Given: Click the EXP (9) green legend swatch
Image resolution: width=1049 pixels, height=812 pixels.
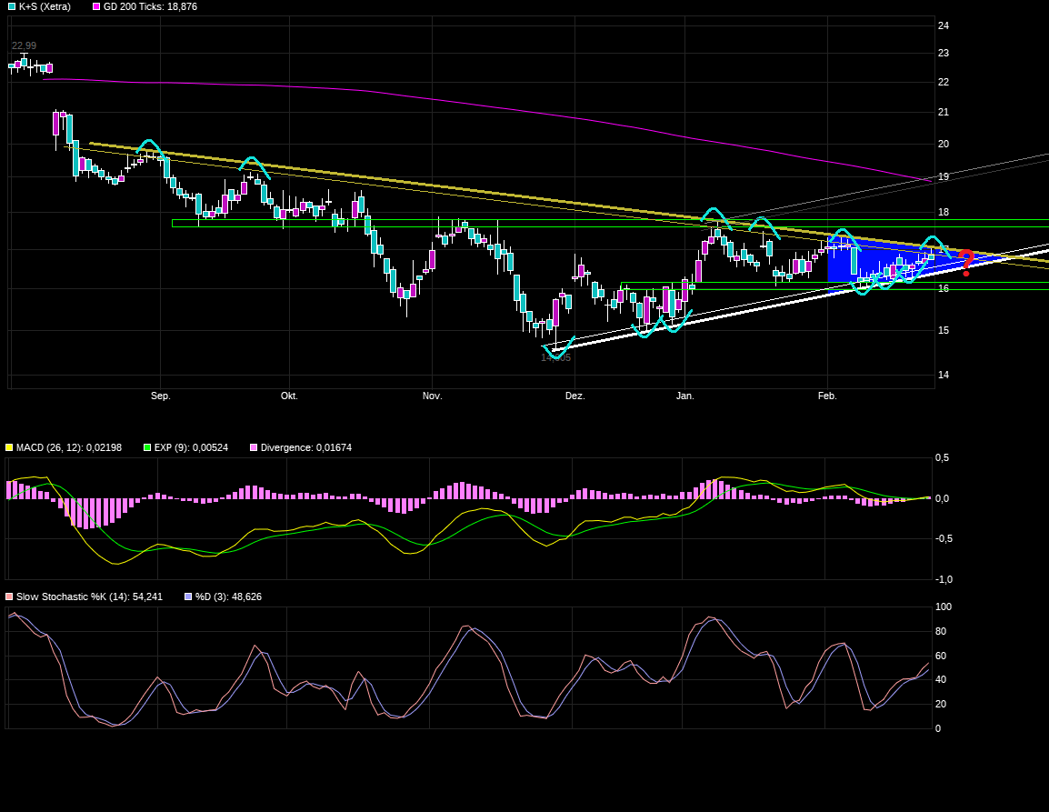Looking at the screenshot, I should [147, 447].
